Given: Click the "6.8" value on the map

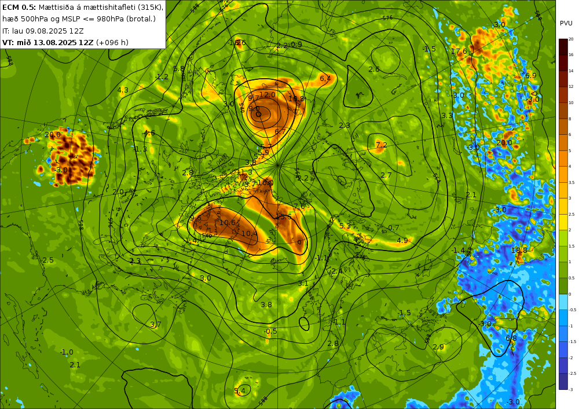Looking at the screenshot, I should pyautogui.click(x=511, y=338).
